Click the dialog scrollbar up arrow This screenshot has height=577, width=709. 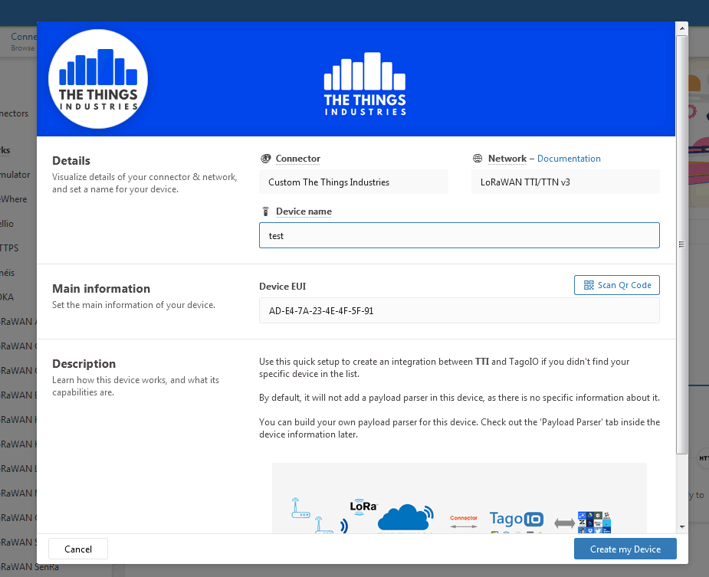coord(682,28)
